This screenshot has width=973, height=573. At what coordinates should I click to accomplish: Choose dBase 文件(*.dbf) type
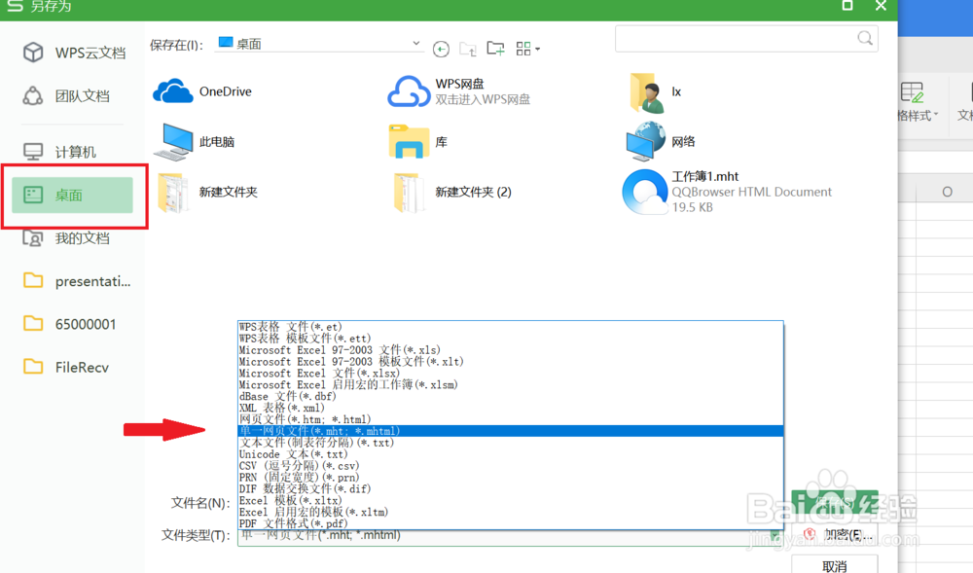click(510, 396)
